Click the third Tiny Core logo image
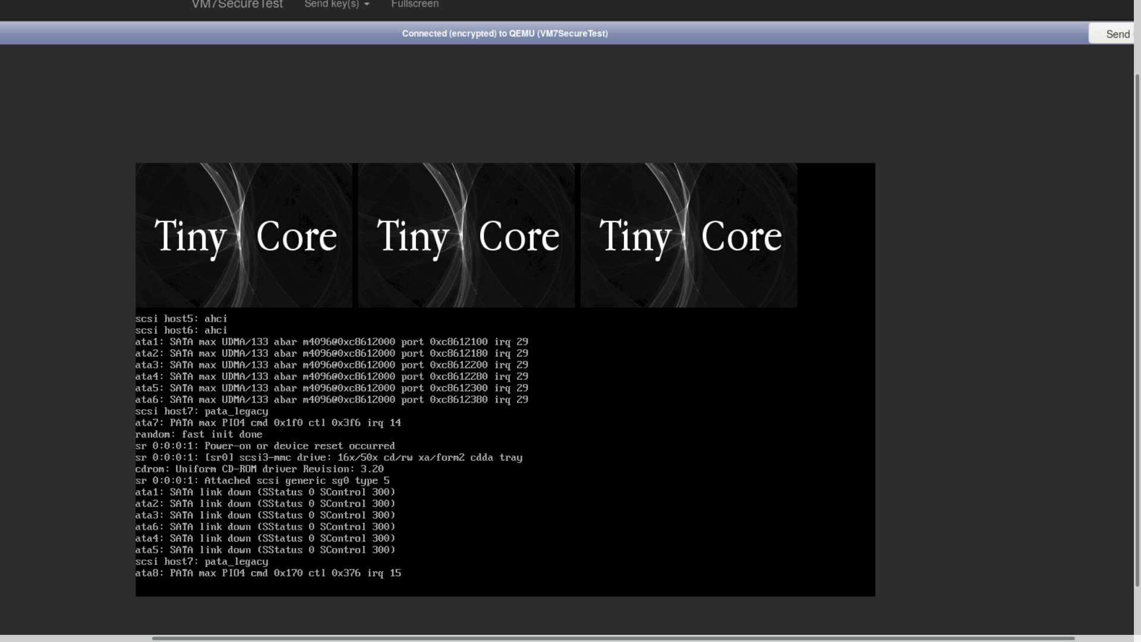The image size is (1141, 642). point(689,235)
